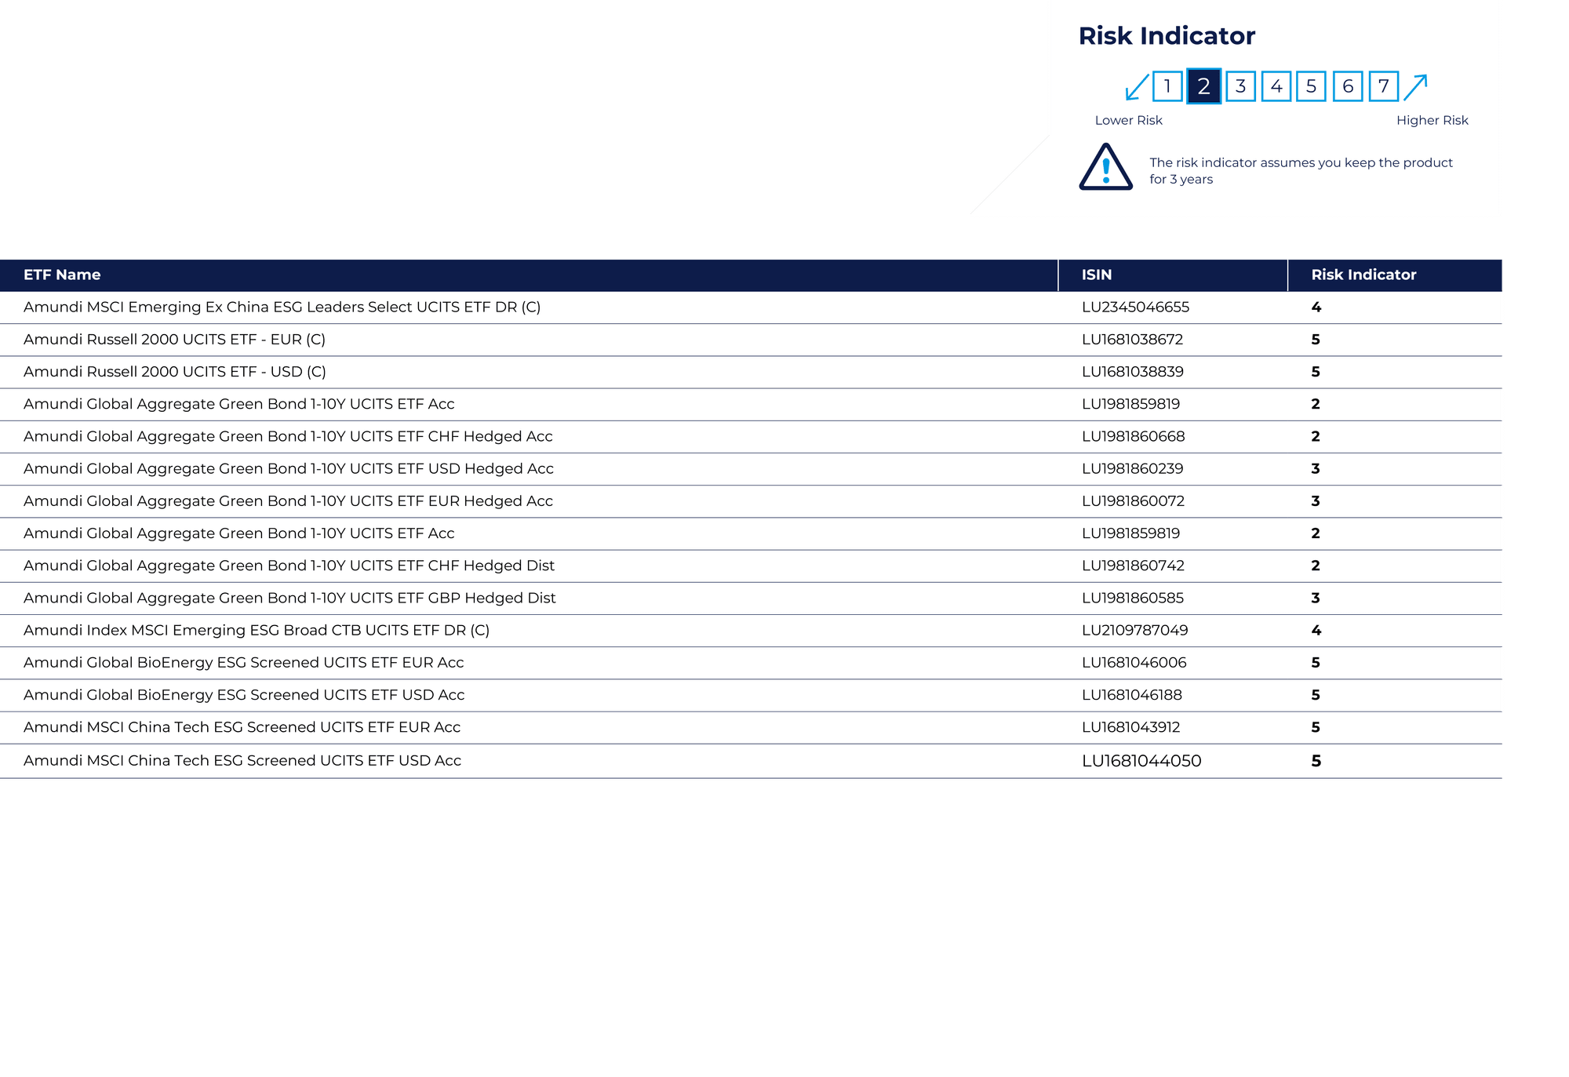Click Green Bond 1-10Y CHF Hedged Dist name
Screen dimensions: 1569x1077
pos(289,566)
